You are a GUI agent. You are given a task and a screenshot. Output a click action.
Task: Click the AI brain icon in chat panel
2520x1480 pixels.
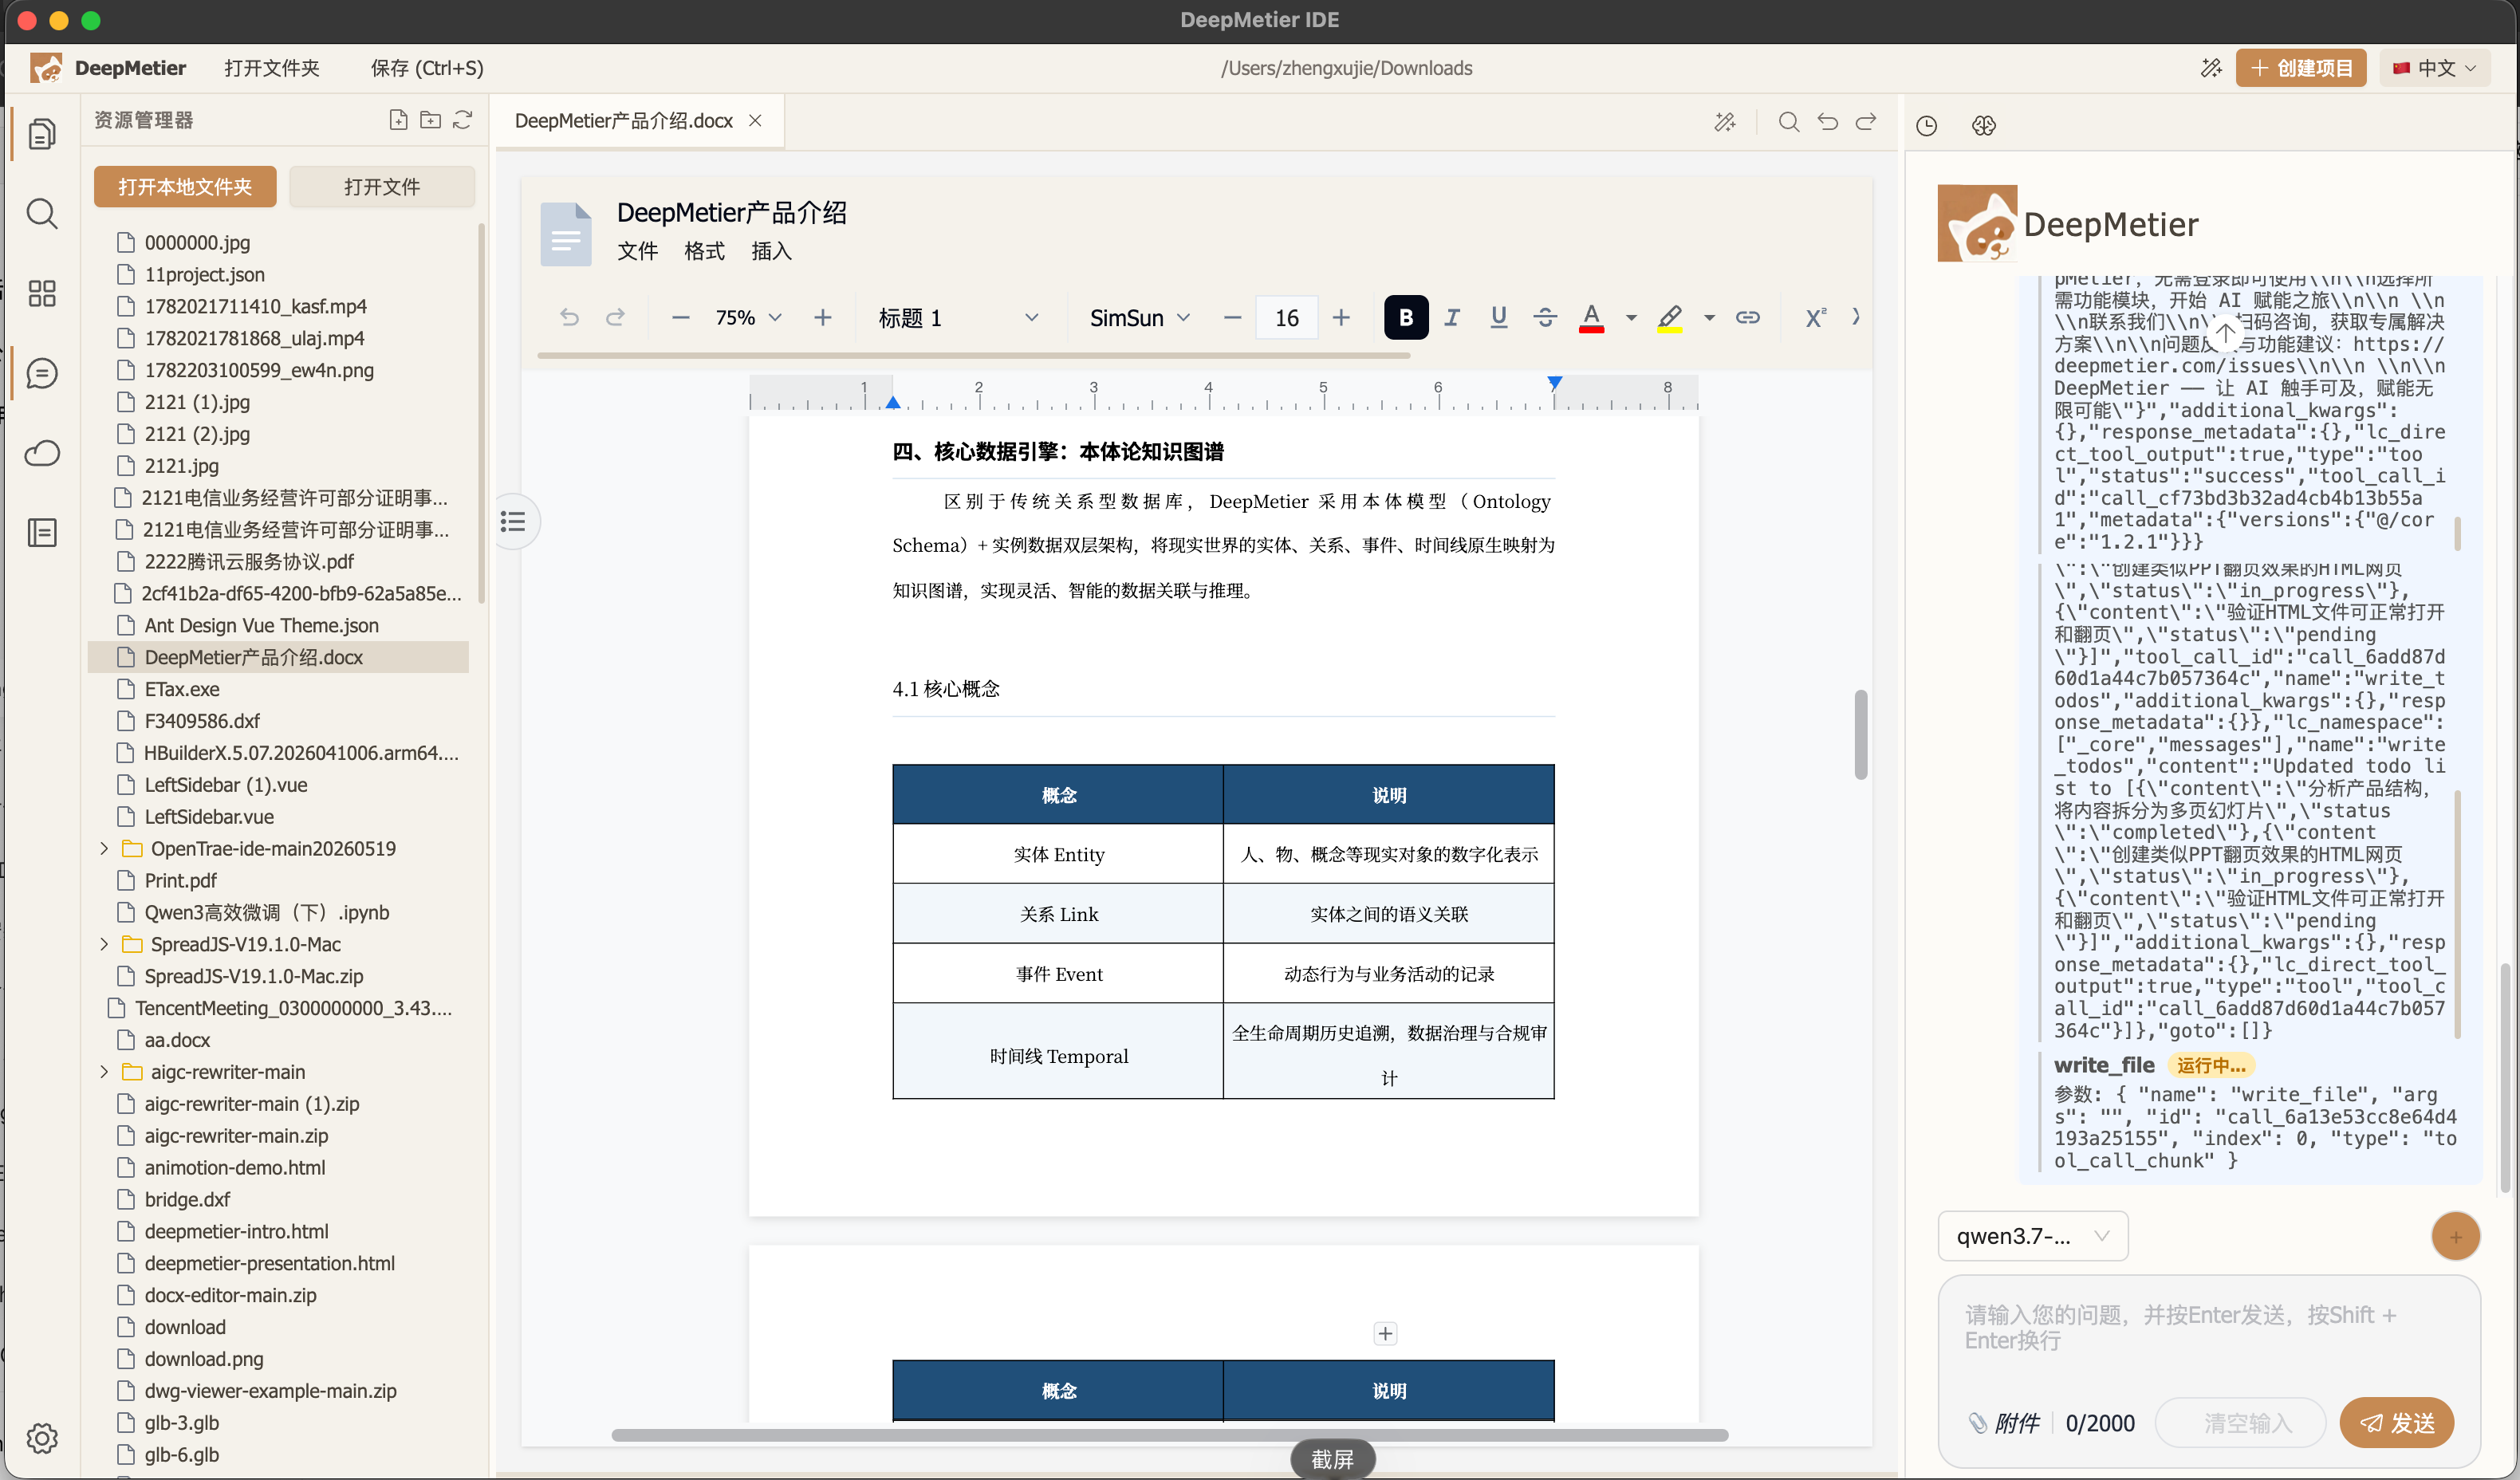tap(1984, 125)
